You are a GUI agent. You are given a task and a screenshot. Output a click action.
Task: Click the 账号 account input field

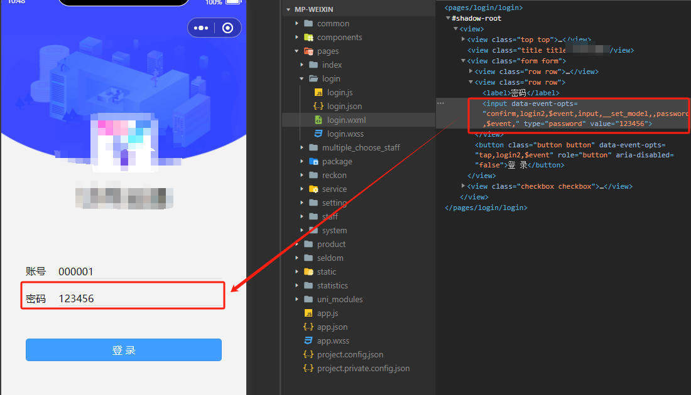[x=140, y=271]
